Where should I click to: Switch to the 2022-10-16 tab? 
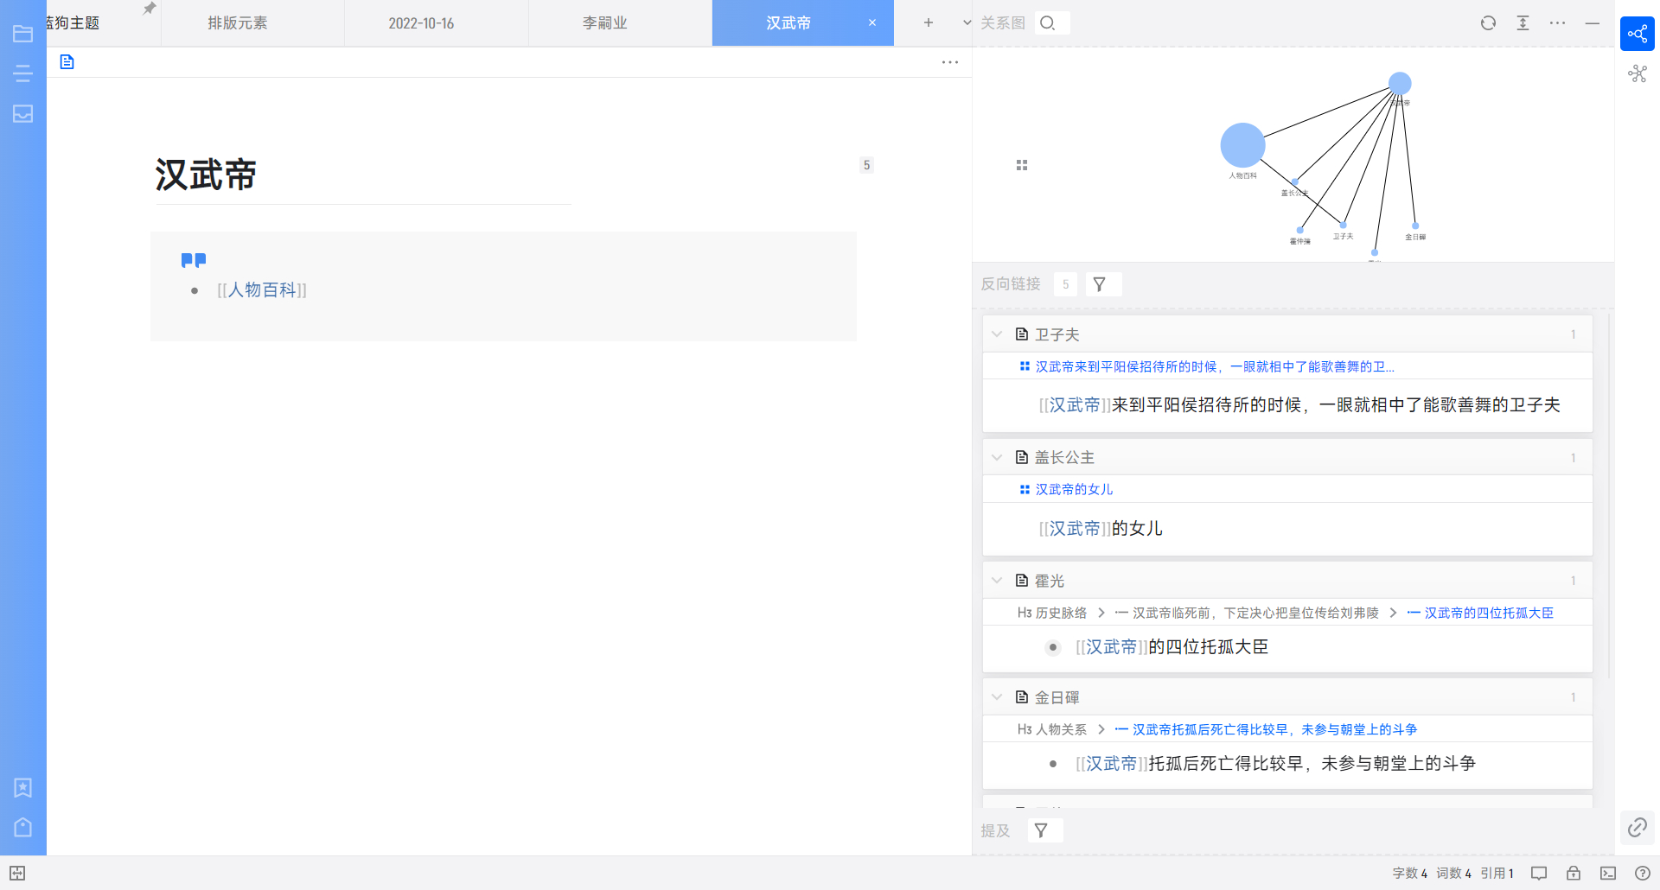pyautogui.click(x=421, y=22)
